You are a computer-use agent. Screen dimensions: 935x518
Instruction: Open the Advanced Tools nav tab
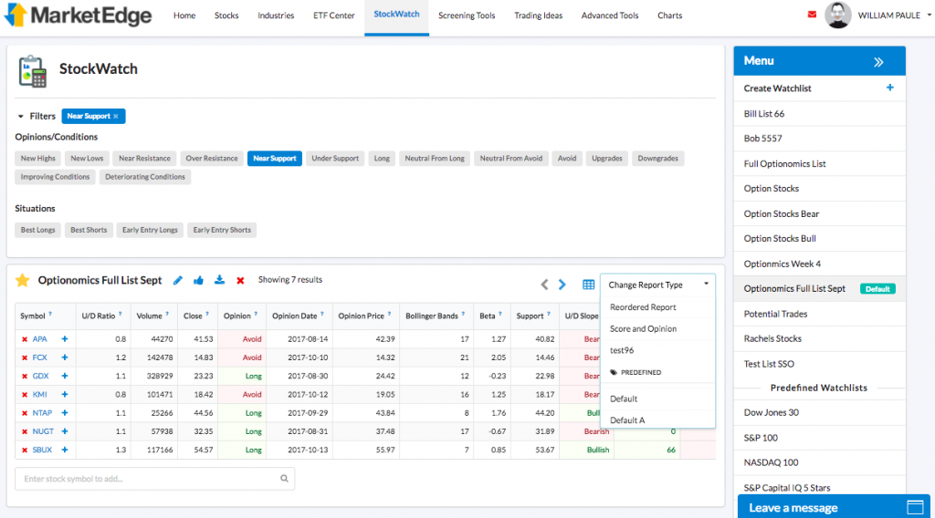609,16
